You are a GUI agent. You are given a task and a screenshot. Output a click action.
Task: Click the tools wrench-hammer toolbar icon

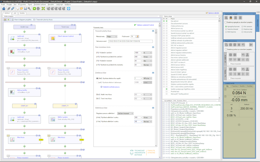point(29,8)
